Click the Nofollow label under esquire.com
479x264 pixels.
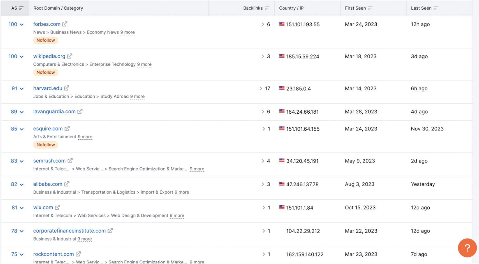pos(46,145)
